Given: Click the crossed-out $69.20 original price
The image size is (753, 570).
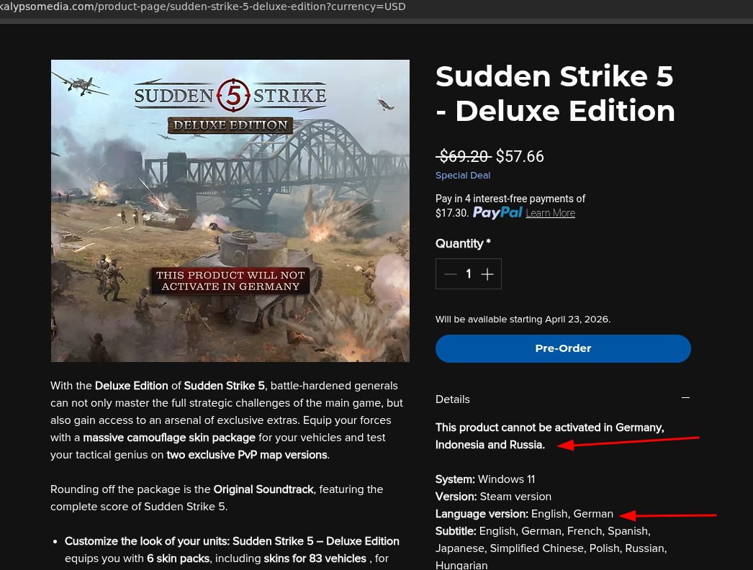Looking at the screenshot, I should pyautogui.click(x=464, y=156).
